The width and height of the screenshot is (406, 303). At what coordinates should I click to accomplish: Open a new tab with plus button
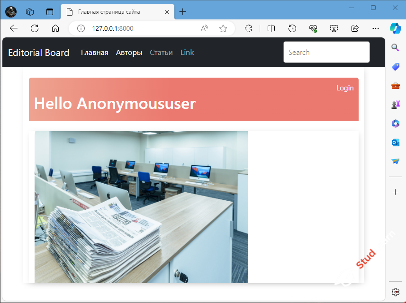[x=183, y=12]
